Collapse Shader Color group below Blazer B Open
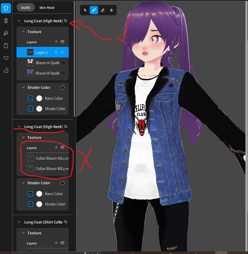 (23, 87)
